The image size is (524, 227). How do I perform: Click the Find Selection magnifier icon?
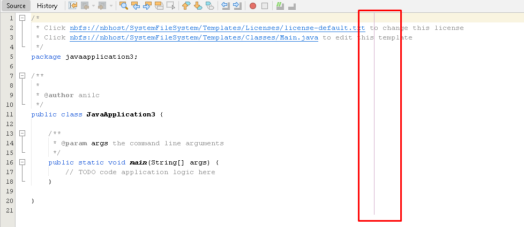click(x=124, y=6)
